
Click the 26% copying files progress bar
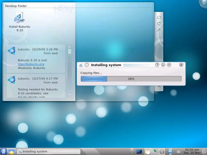click(x=131, y=79)
